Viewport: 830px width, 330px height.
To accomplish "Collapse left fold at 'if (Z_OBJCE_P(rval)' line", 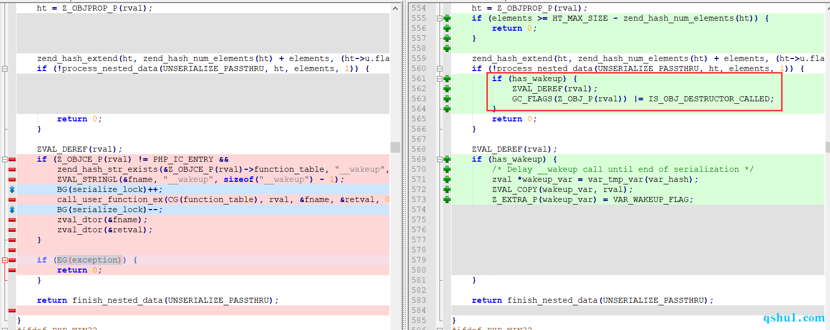I will 5,159.
